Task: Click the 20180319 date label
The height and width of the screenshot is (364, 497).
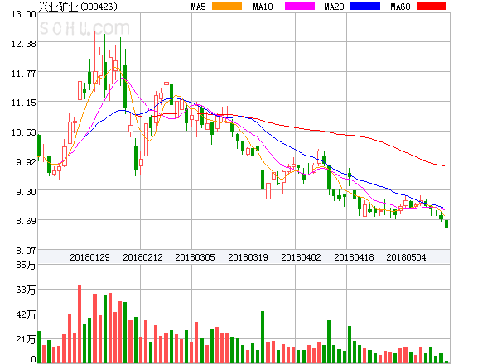Action: coord(248,257)
